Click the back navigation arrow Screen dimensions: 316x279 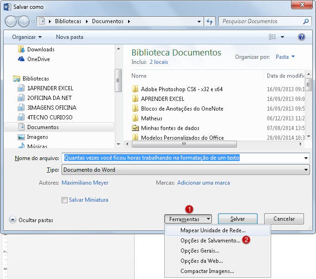click(x=12, y=21)
